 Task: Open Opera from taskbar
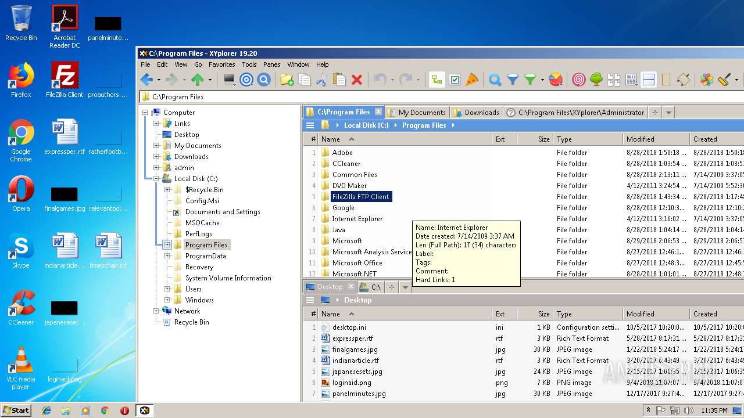(124, 410)
